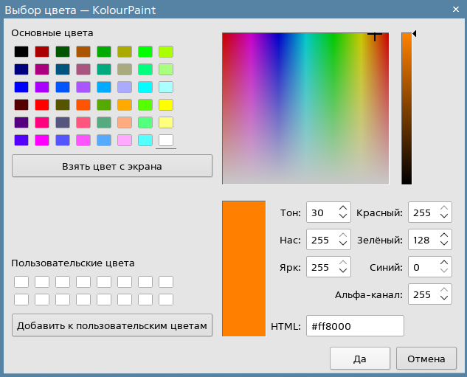This screenshot has width=467, height=377.
Task: Choose the pure red basic color swatch
Action: [42, 105]
